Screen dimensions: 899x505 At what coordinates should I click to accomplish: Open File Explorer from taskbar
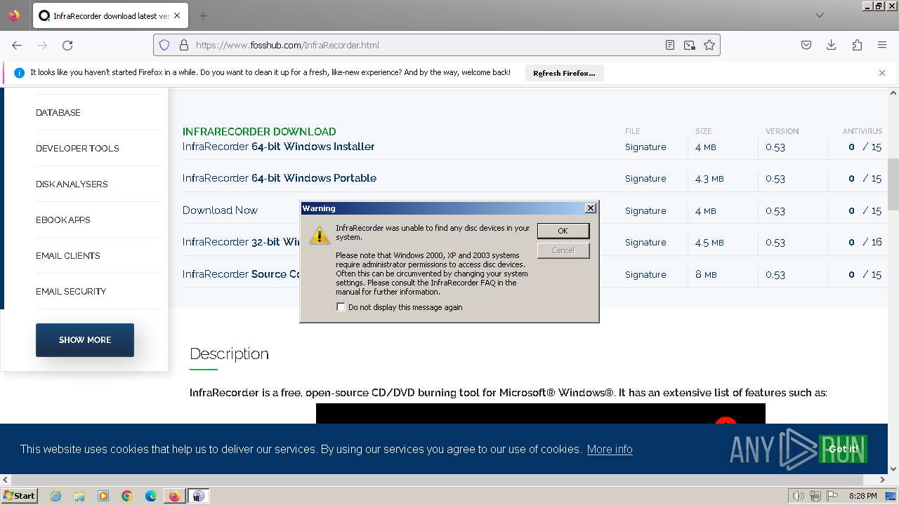click(79, 496)
